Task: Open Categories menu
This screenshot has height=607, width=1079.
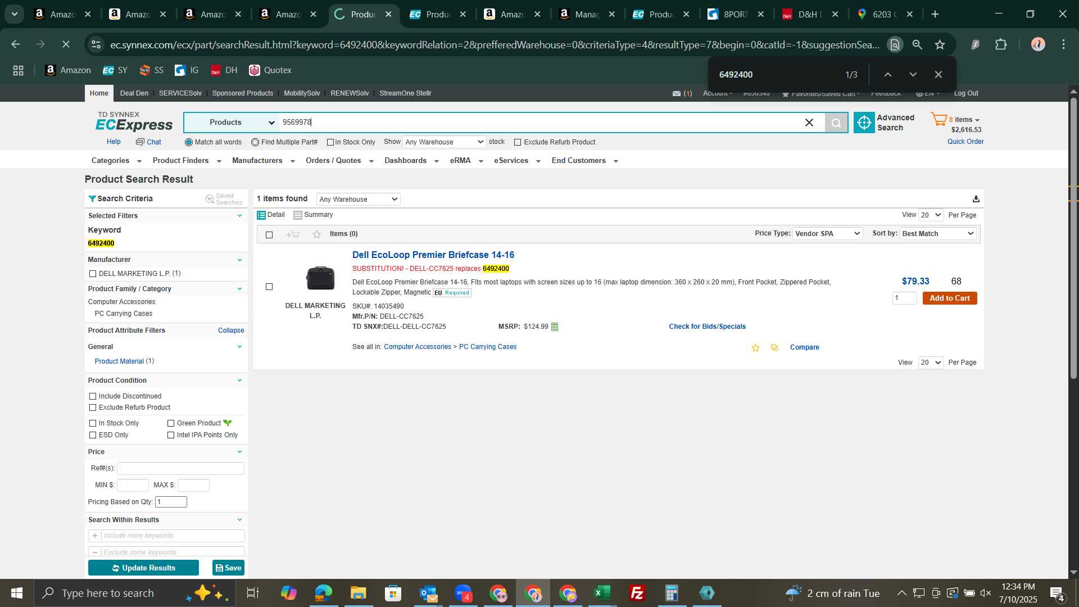Action: click(116, 161)
